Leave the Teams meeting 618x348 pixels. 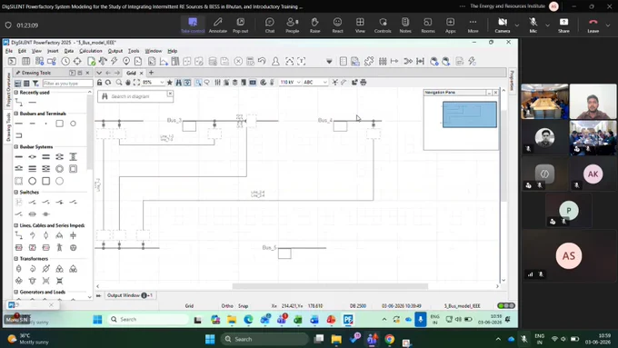click(593, 25)
